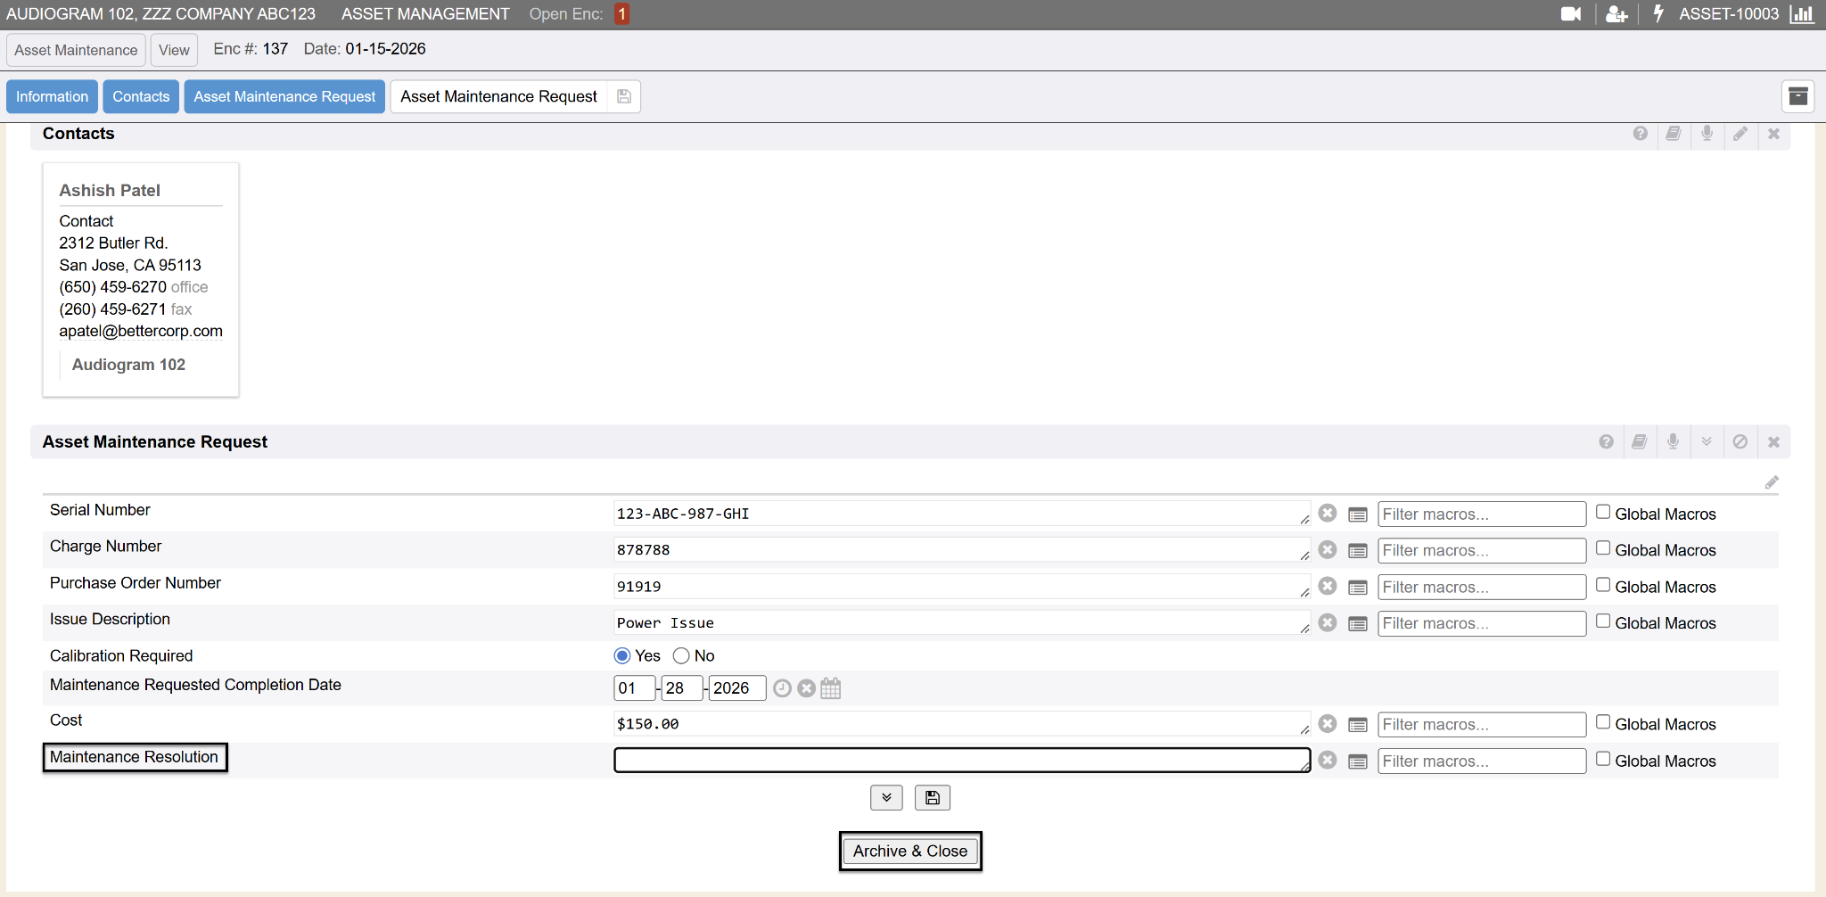Switch to the Contacts tab
1826x897 pixels.
click(x=141, y=96)
